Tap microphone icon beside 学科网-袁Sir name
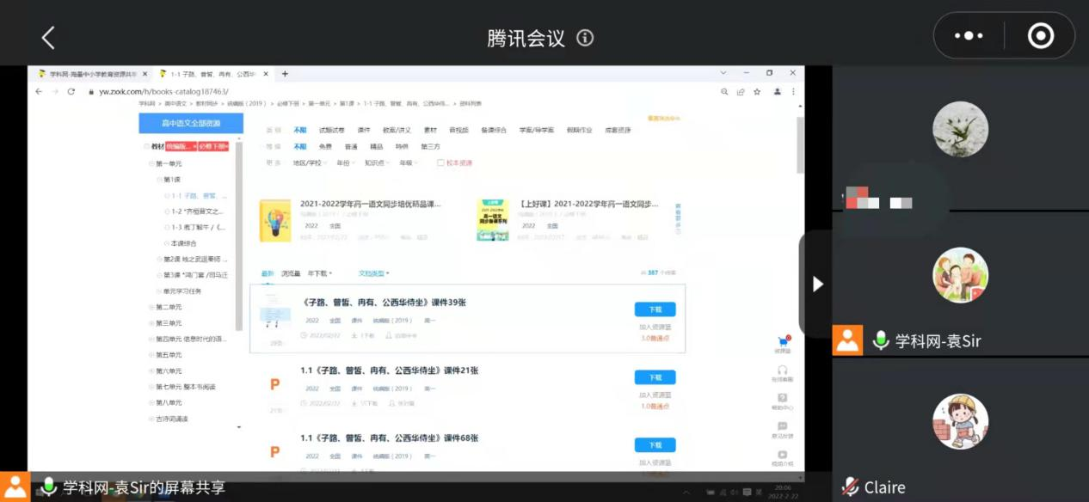The image size is (1089, 502). pos(880,340)
